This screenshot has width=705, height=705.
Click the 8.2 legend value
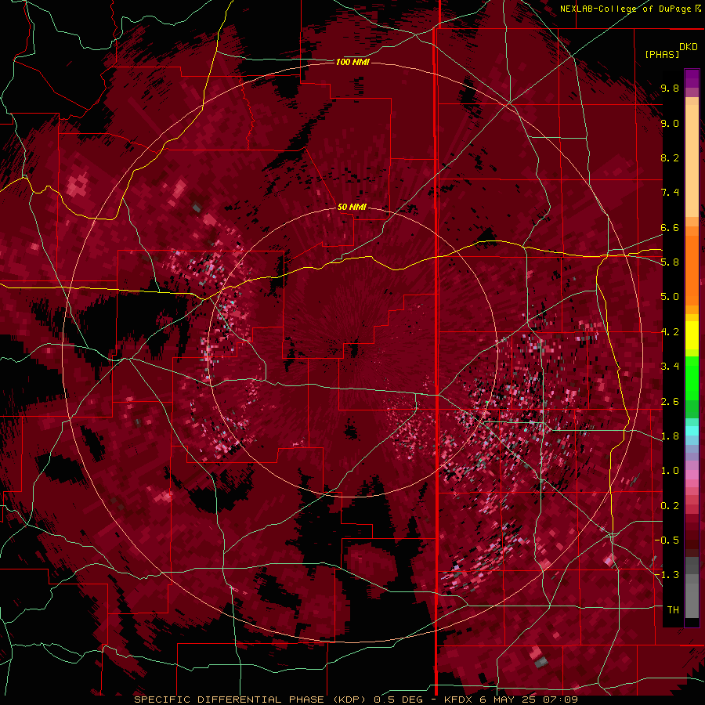[x=670, y=157]
